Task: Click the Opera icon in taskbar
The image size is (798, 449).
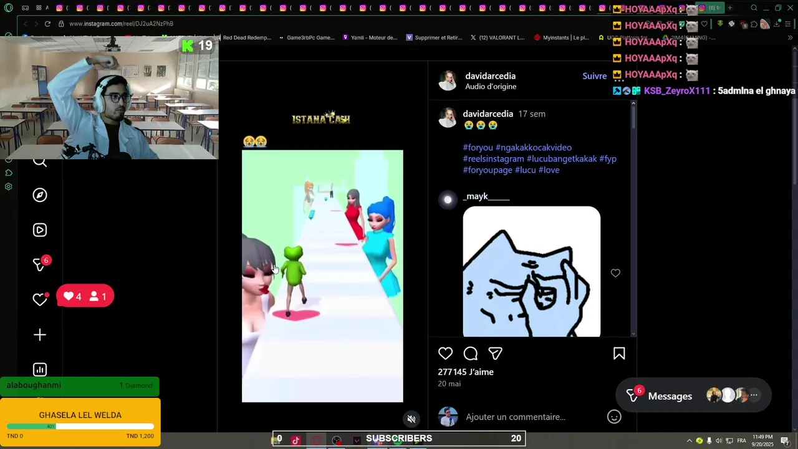Action: tap(316, 440)
